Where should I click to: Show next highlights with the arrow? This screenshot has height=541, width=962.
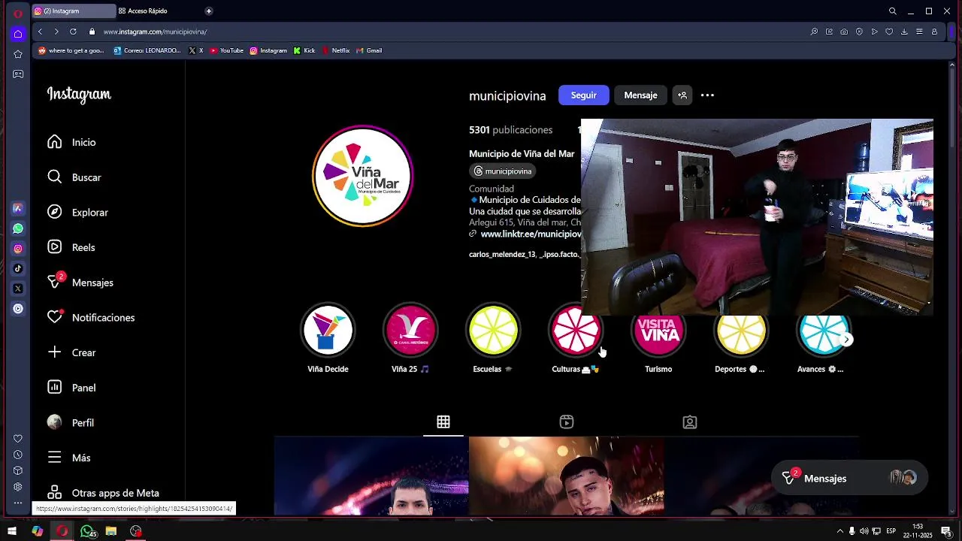[846, 340]
